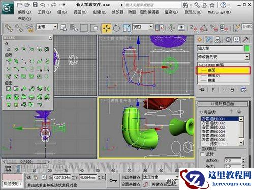Choose the Rectangular Selection Region tool
Viewport: 254px width, 190px height.
pos(84,28)
